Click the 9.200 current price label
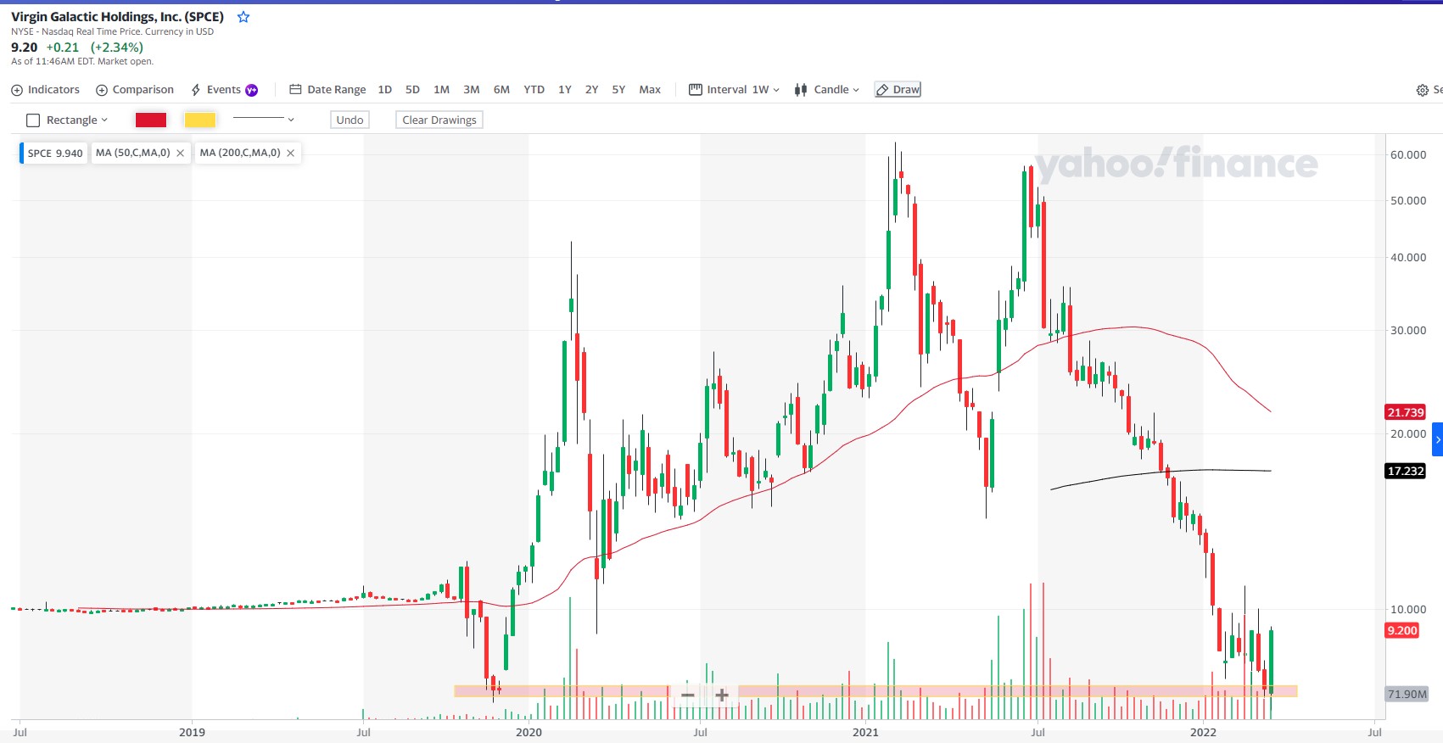 (1402, 630)
